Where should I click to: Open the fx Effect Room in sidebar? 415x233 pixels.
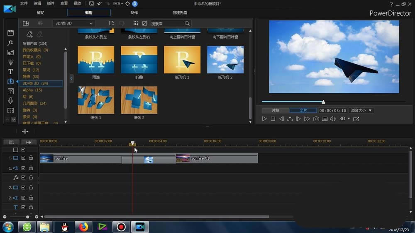pos(10,43)
